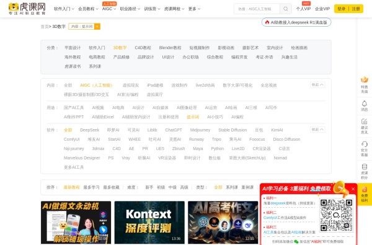Screen dimensions: 372x245
Task: Set difficulty to 高级
Action: tap(184, 187)
